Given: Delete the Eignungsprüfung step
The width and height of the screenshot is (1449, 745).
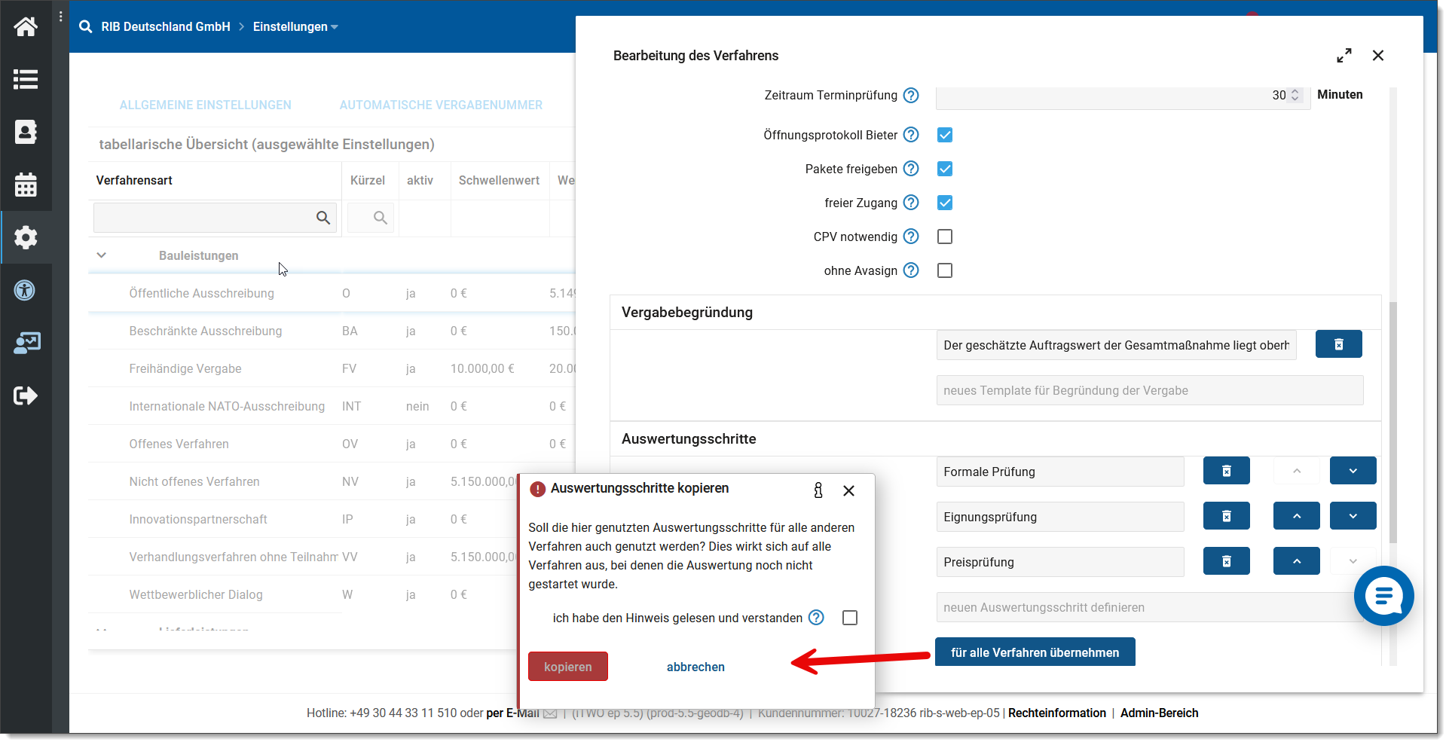Looking at the screenshot, I should point(1226,516).
